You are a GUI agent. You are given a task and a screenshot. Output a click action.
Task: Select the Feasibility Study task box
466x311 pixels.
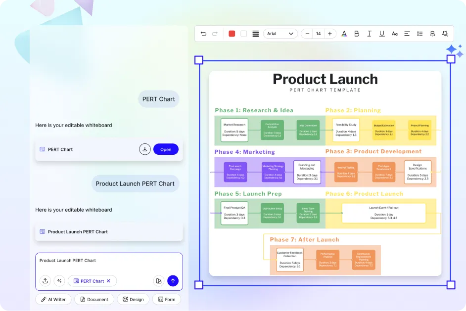click(x=346, y=130)
